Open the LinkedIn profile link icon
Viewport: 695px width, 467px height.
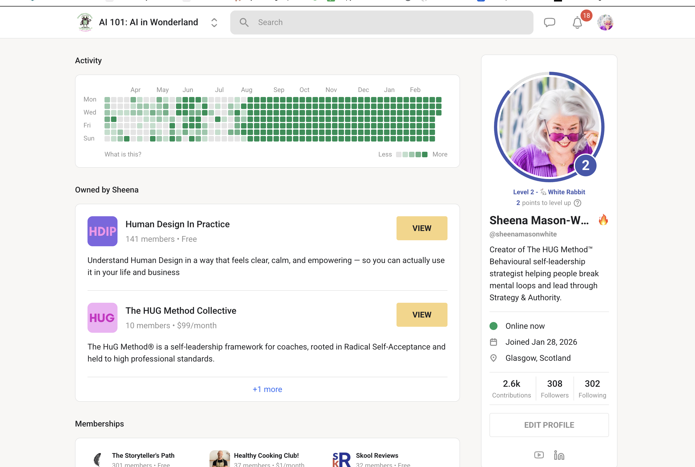(559, 455)
